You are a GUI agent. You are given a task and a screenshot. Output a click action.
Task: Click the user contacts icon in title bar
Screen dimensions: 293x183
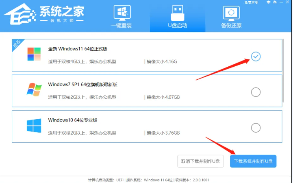[275, 2]
